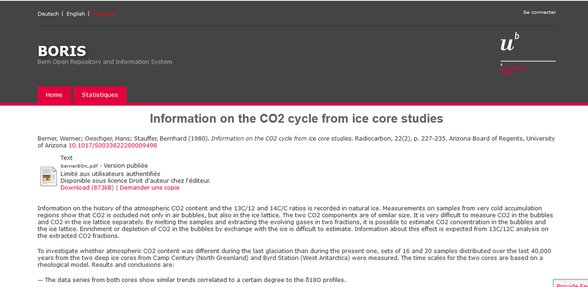Click the Bern Open Repository subtitle text
Screen dimensions: 588x287
click(105, 62)
